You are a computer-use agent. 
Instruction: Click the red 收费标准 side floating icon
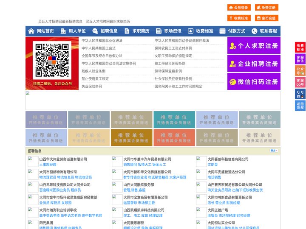point(300,47)
